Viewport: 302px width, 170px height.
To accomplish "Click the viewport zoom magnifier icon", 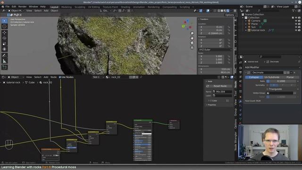I will [192, 34].
